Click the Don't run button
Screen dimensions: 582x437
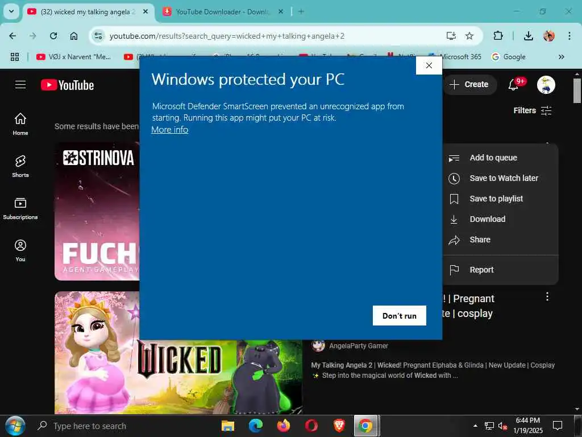pos(400,315)
